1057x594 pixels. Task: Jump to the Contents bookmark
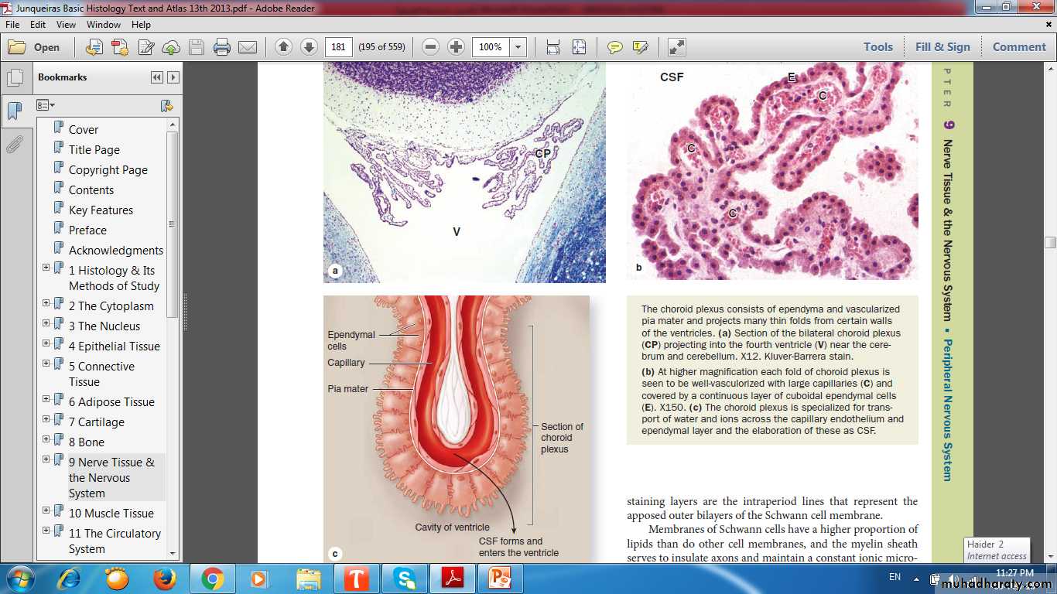pos(91,190)
